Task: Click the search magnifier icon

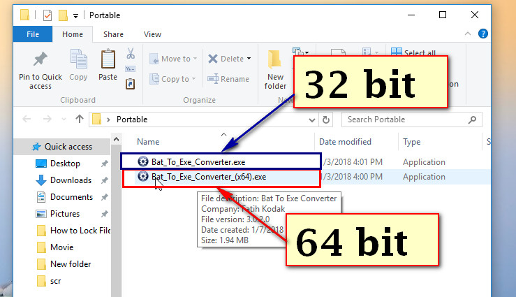Action: click(x=472, y=119)
